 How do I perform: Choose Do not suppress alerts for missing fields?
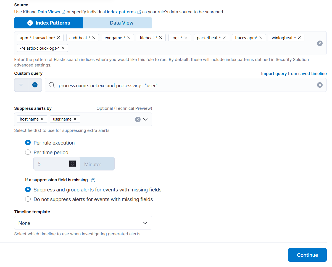(28, 199)
